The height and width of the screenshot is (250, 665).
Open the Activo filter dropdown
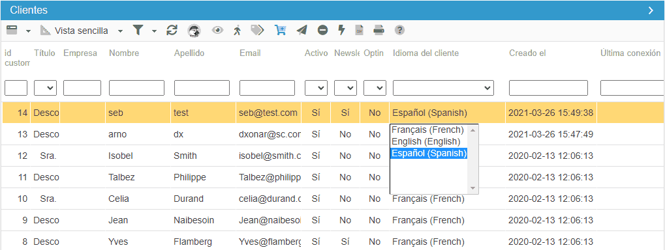click(x=316, y=88)
